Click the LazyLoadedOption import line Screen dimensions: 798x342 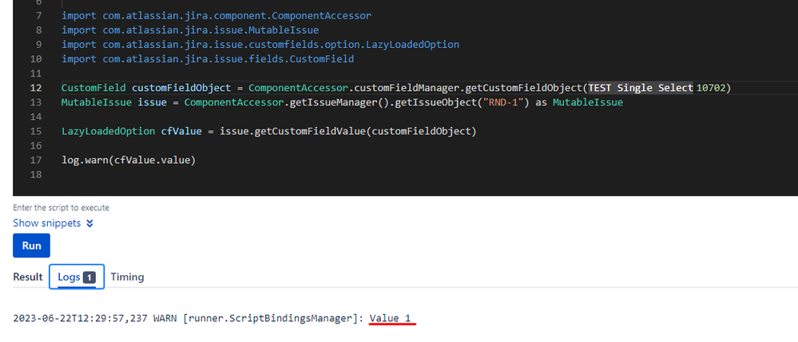click(260, 44)
